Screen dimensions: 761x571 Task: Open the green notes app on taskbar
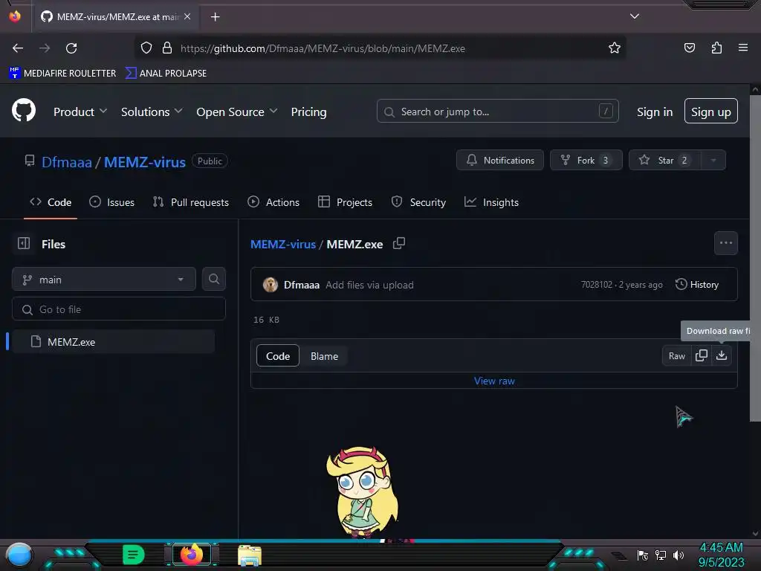tap(133, 555)
